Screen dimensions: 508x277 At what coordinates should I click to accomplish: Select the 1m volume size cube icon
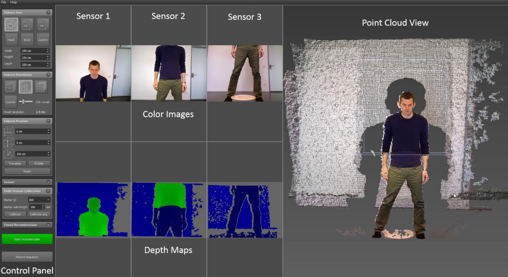tap(11, 25)
